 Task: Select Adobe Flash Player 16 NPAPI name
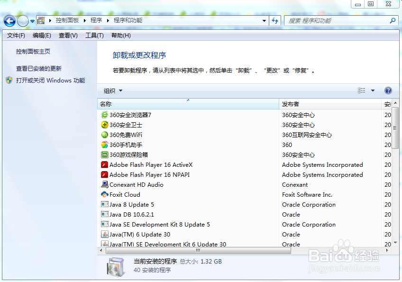[x=149, y=175]
